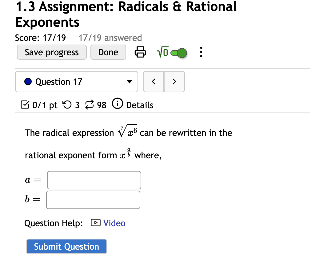Open the Video help link
315x261 pixels.
point(114,223)
